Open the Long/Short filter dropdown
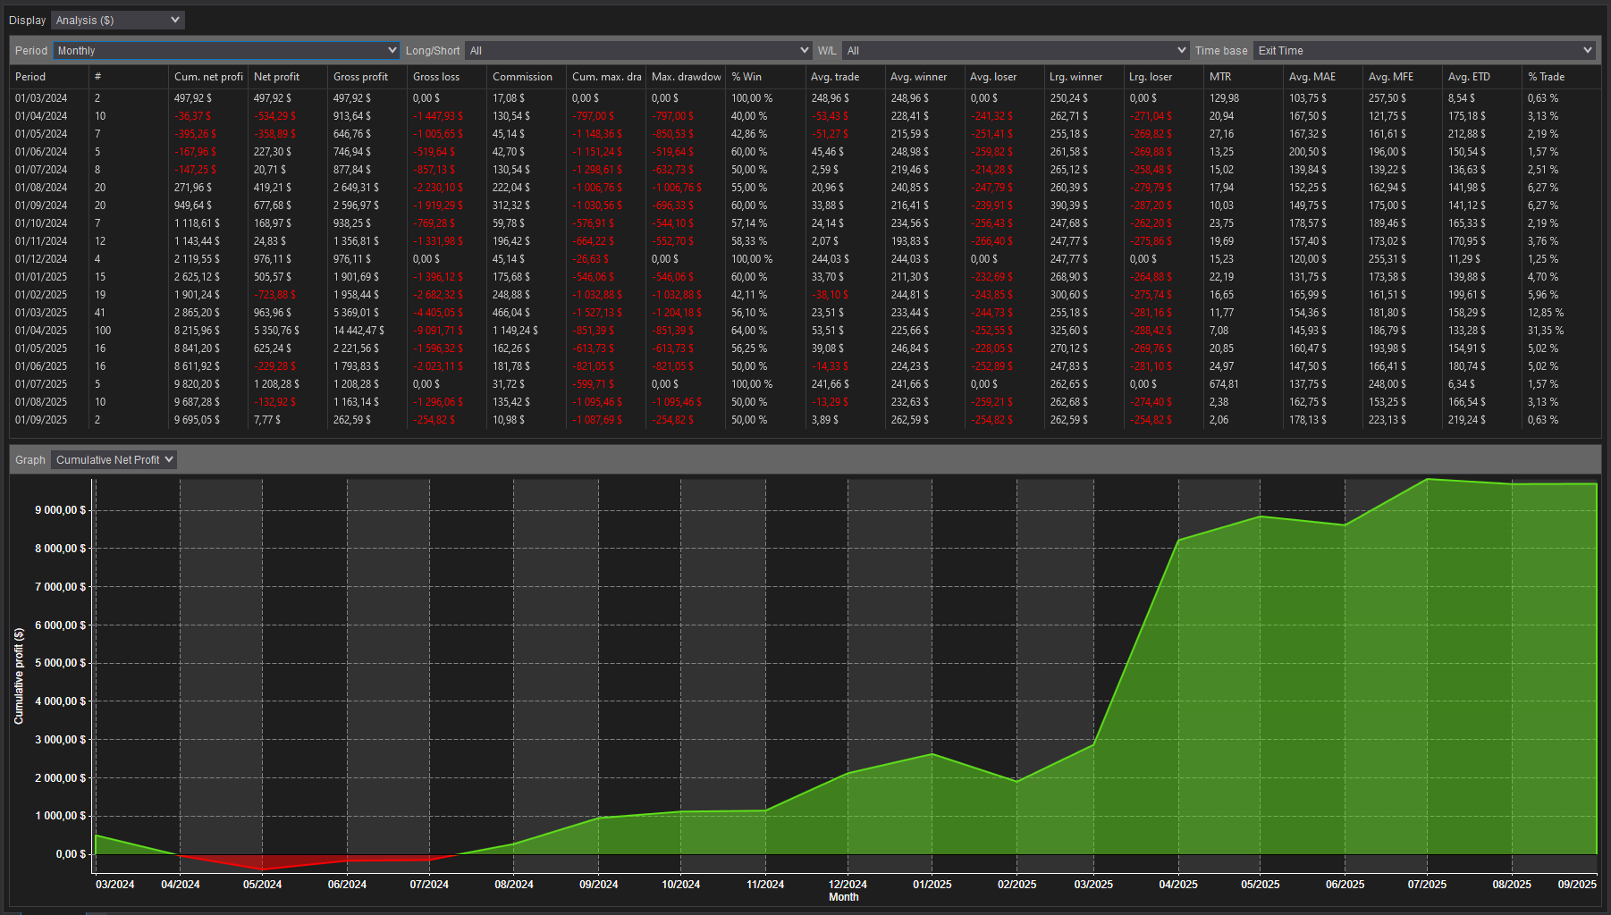1611x915 pixels. [638, 50]
